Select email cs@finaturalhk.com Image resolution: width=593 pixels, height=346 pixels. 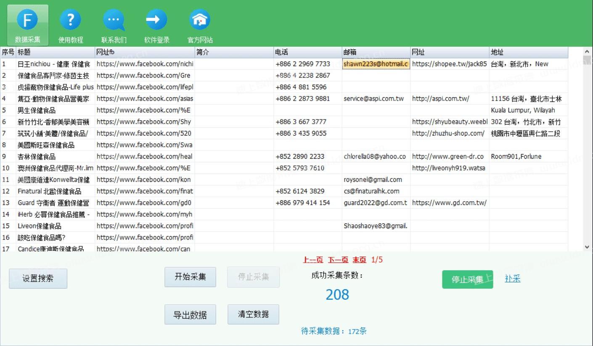[376, 191]
